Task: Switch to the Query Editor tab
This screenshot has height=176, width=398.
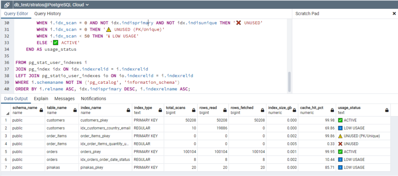Action: (16, 14)
